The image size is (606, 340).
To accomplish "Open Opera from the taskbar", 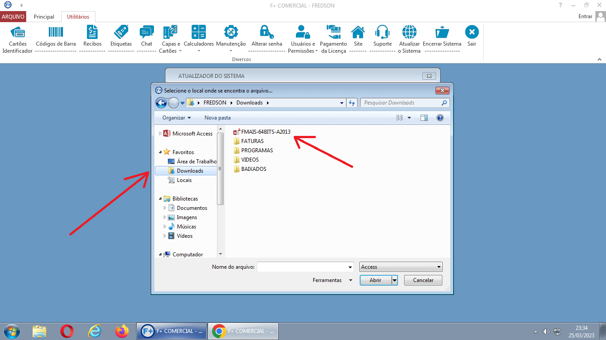I will 67,331.
